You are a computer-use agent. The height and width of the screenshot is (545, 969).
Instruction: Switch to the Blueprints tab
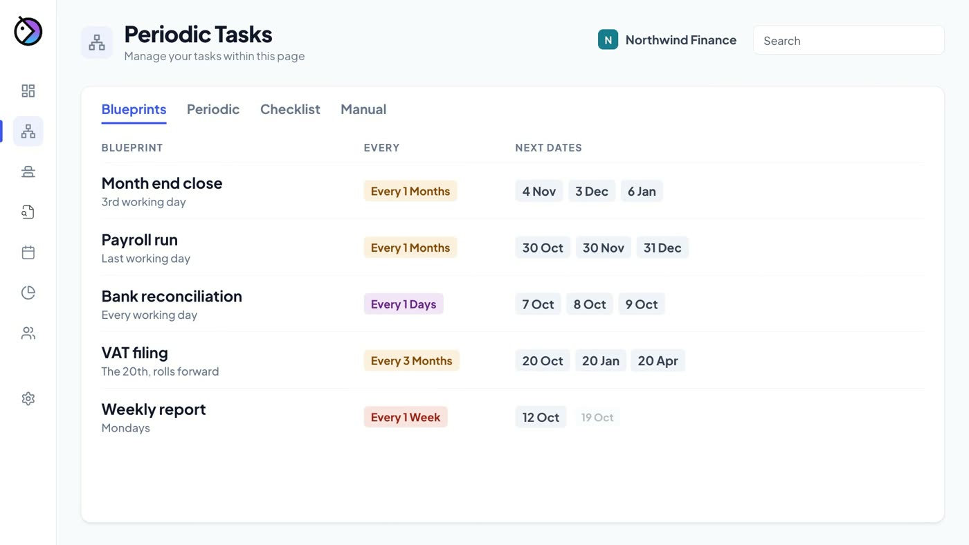pos(134,109)
